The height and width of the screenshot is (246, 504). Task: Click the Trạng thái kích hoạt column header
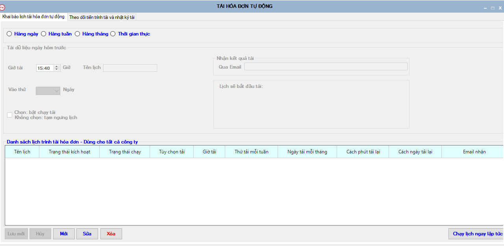[x=69, y=152]
